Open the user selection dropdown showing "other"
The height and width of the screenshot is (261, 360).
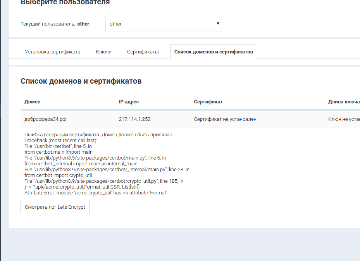point(163,24)
